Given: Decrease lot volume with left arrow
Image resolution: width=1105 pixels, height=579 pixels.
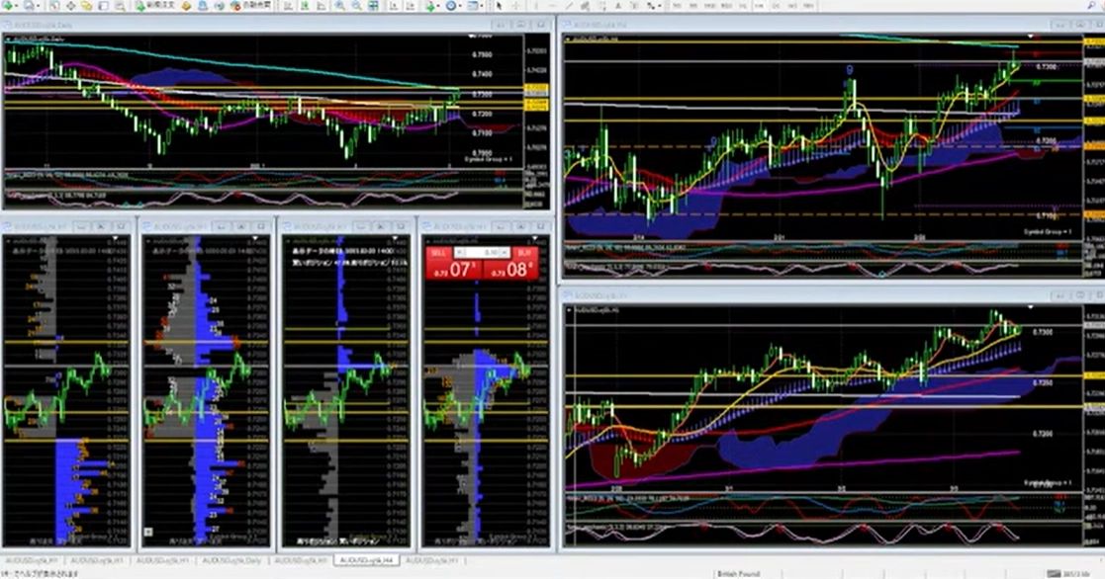Looking at the screenshot, I should pos(459,252).
